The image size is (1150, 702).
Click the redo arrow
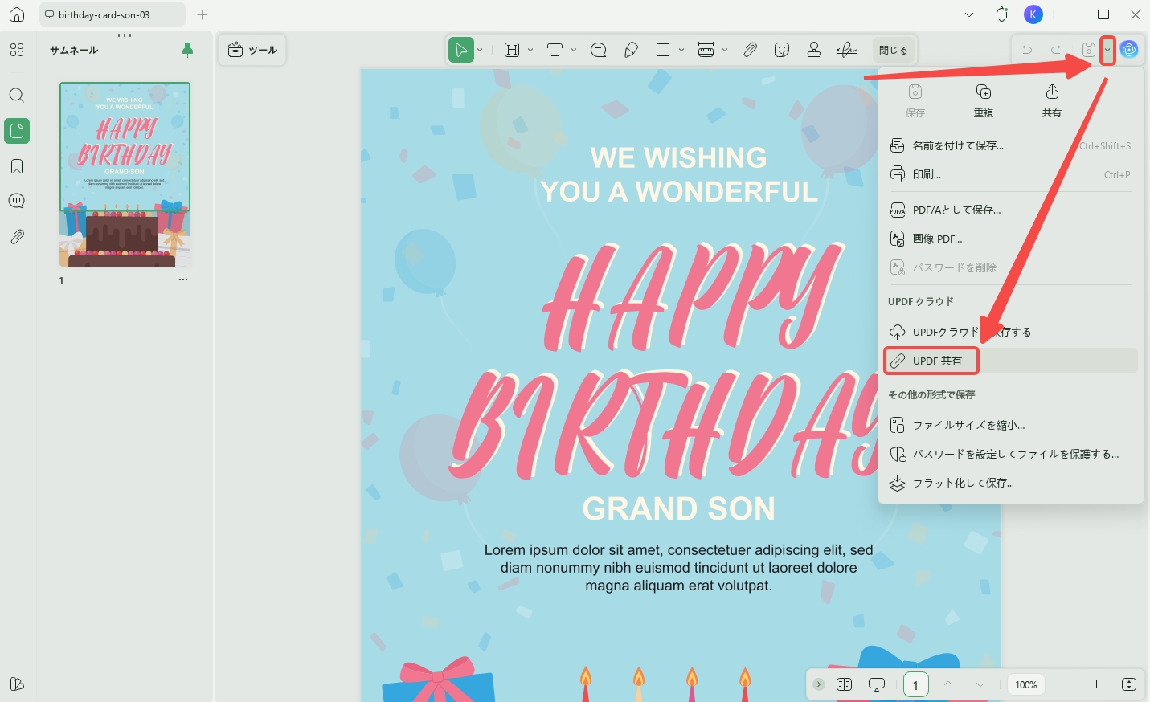[x=1056, y=50]
